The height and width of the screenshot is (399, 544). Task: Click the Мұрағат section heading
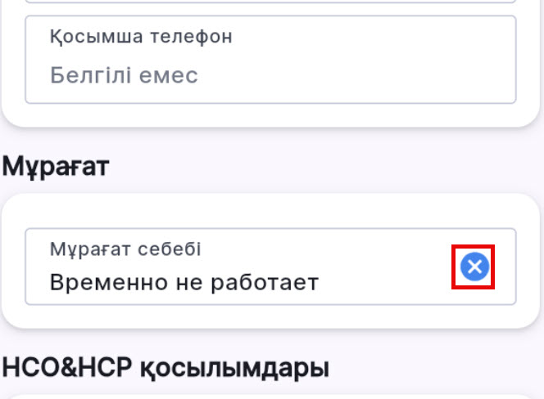tap(55, 166)
